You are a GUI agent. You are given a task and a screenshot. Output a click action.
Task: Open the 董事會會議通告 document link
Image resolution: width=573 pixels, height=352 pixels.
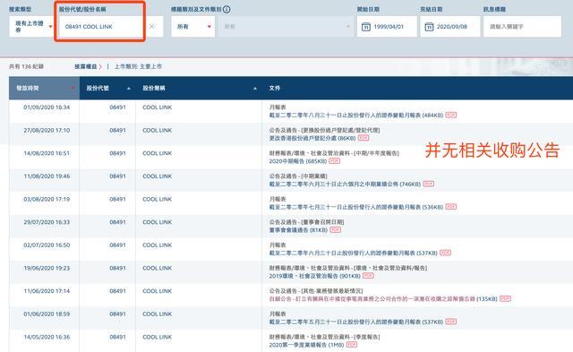298,230
